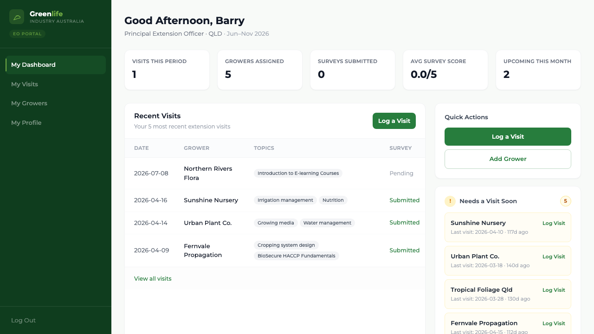Click the EO PORTAL badge
The height and width of the screenshot is (334, 594).
(27, 34)
